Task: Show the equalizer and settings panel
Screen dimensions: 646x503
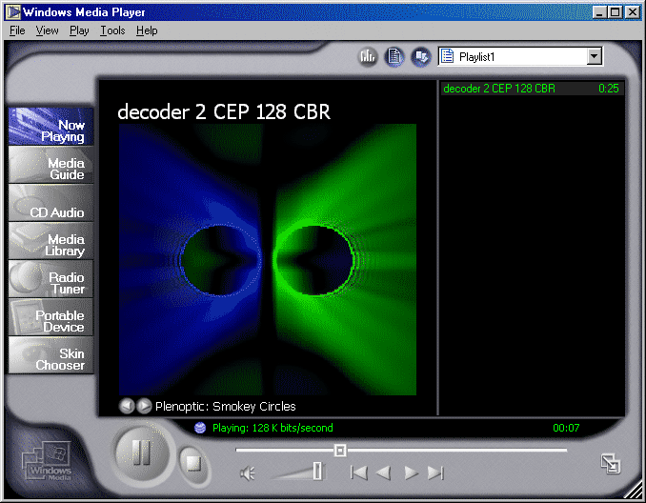Action: coord(368,57)
